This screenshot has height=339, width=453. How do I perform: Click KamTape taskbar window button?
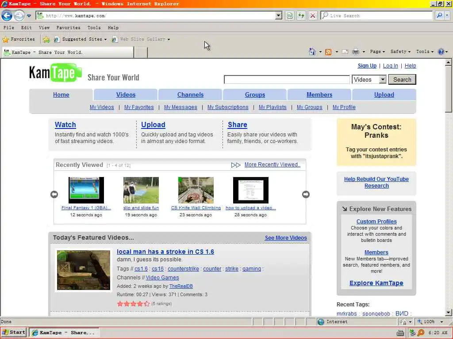(x=64, y=333)
